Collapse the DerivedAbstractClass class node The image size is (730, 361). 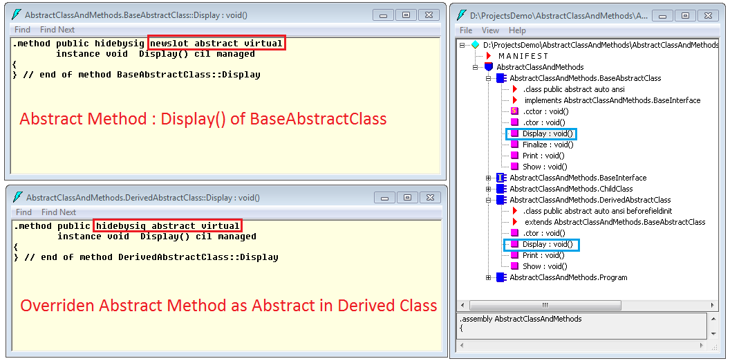488,200
